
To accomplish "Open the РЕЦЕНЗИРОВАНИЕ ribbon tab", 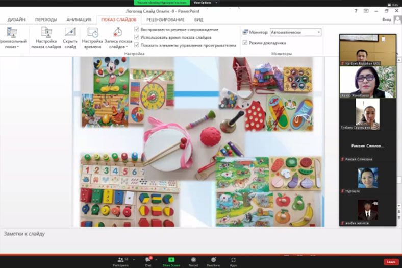I will tap(165, 20).
